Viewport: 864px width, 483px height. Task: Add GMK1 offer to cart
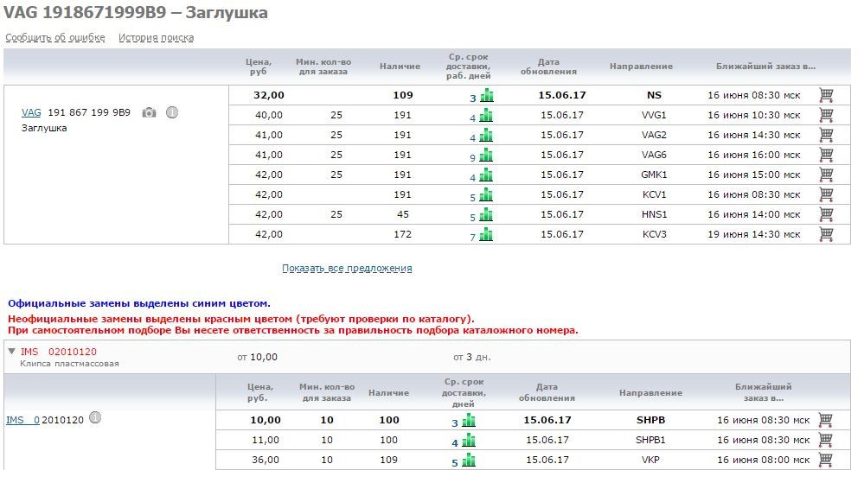click(825, 175)
